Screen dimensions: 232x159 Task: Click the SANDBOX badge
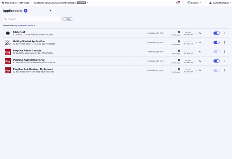[81, 3]
